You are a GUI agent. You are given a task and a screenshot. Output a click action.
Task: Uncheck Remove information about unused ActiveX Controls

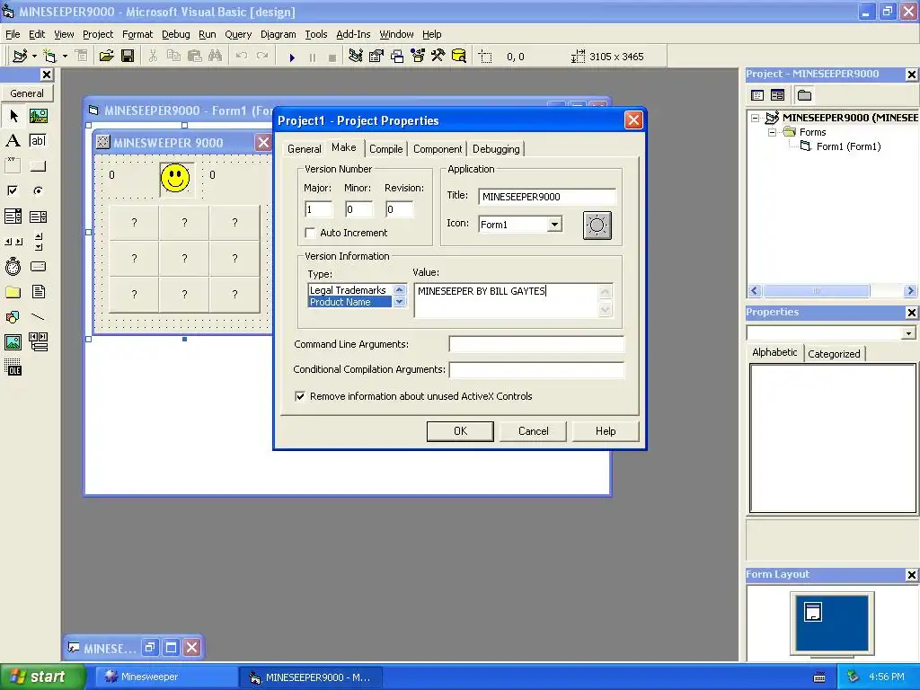(x=300, y=396)
